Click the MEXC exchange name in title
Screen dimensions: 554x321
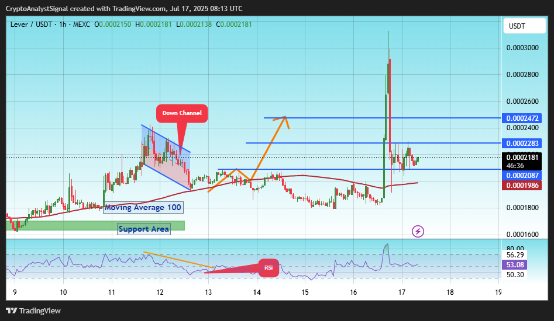click(x=82, y=25)
